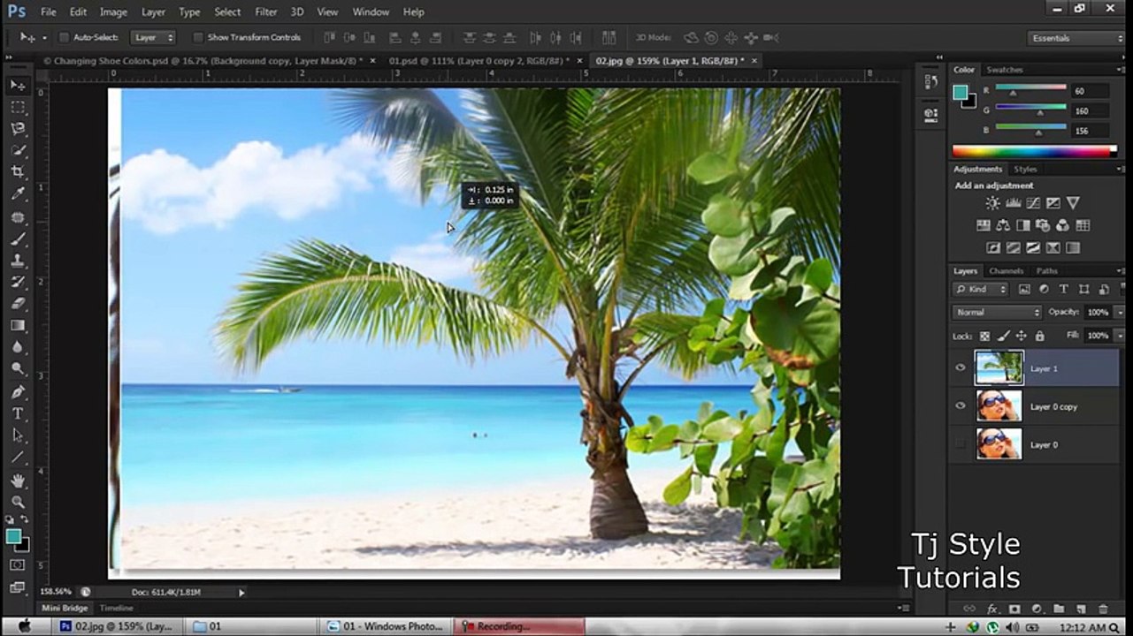Select the Rectangular Marquee tool
1133x636 pixels.
coord(18,107)
